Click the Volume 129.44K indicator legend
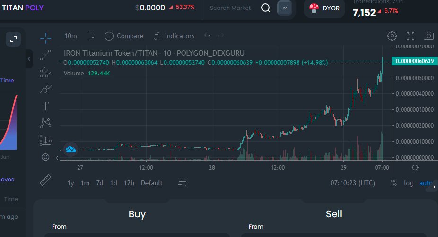 87,74
